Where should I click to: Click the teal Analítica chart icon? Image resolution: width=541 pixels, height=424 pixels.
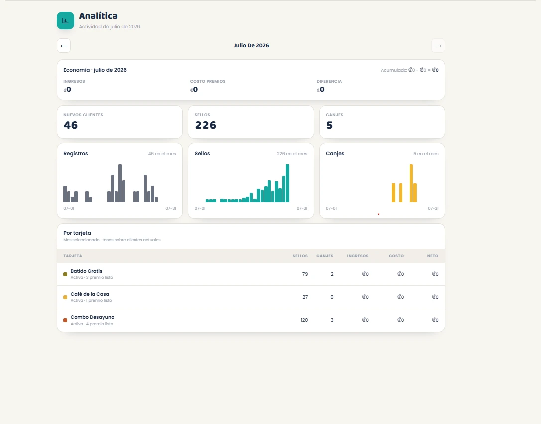tap(65, 21)
